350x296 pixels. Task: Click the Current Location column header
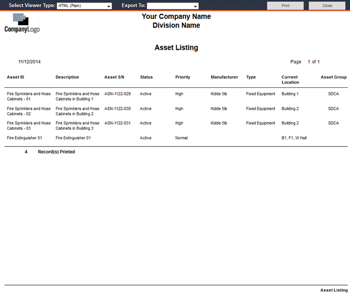pos(290,79)
